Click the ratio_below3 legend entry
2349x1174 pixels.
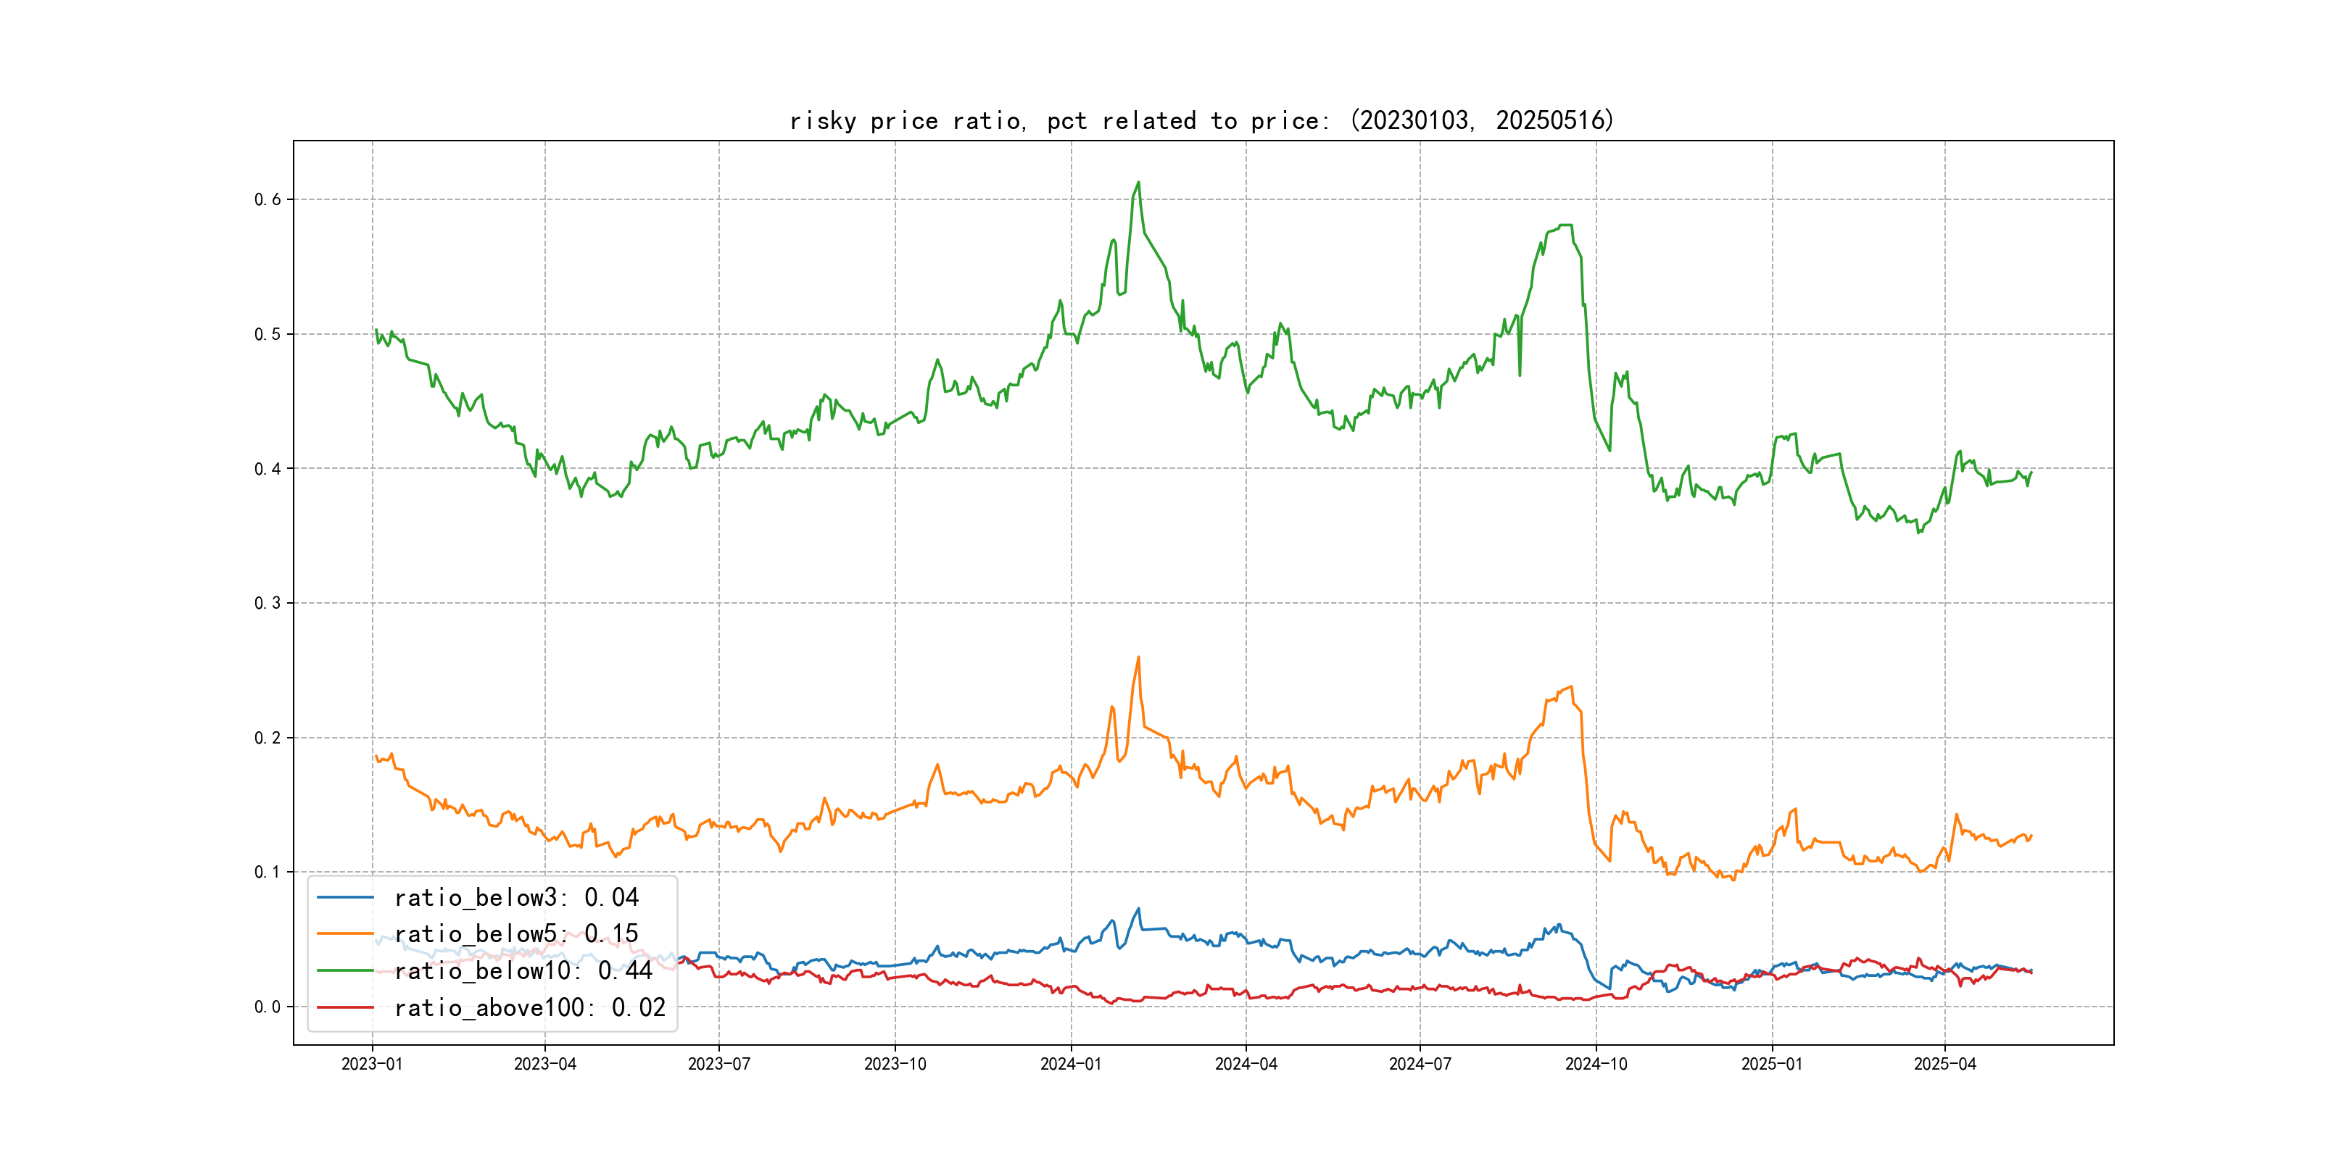pyautogui.click(x=516, y=898)
